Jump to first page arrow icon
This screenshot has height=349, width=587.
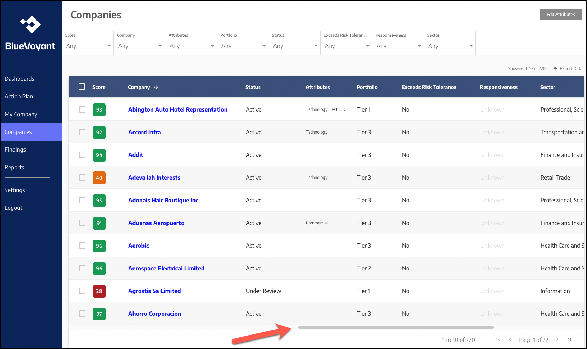pyautogui.click(x=498, y=339)
